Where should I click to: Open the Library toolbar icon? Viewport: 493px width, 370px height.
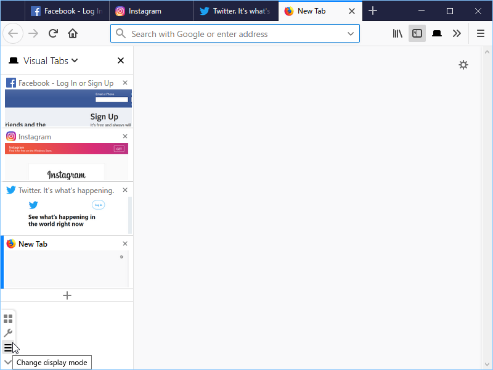(x=397, y=33)
